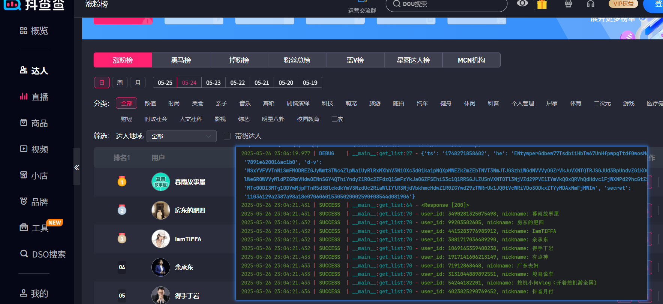The image size is (663, 304).
Task: Open the 概览 overview sidebar item
Action: (x=34, y=31)
